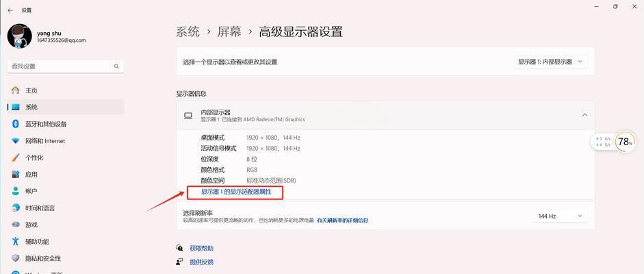Image resolution: width=644 pixels, height=274 pixels.
Task: Click the back arrow in Settings title bar
Action: click(x=10, y=10)
